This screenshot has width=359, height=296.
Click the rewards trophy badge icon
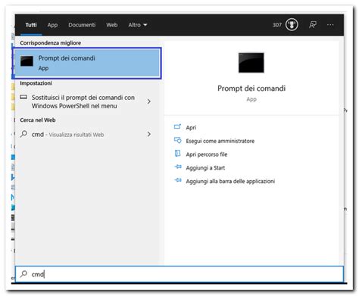(292, 25)
